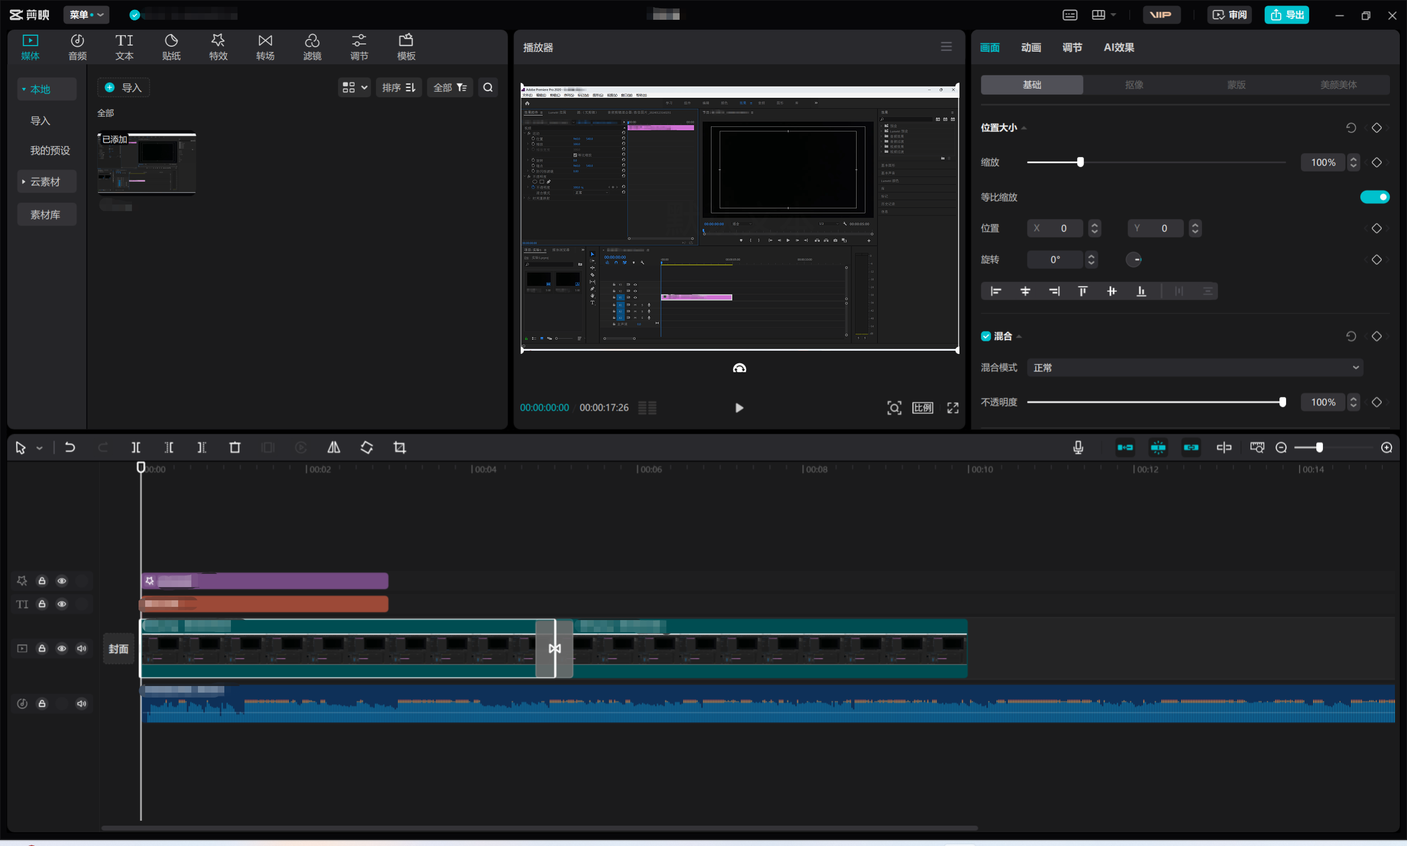Select the 抠像 sub-tab
This screenshot has width=1407, height=846.
pos(1134,85)
